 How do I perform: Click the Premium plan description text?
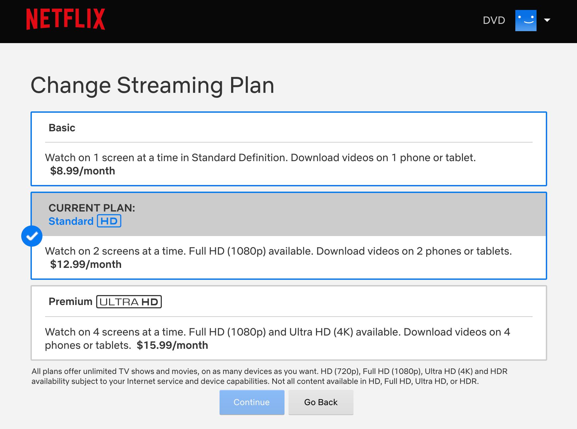(x=277, y=332)
